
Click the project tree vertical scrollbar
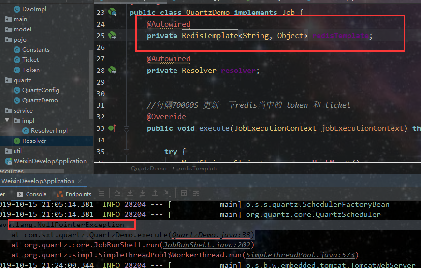point(91,85)
